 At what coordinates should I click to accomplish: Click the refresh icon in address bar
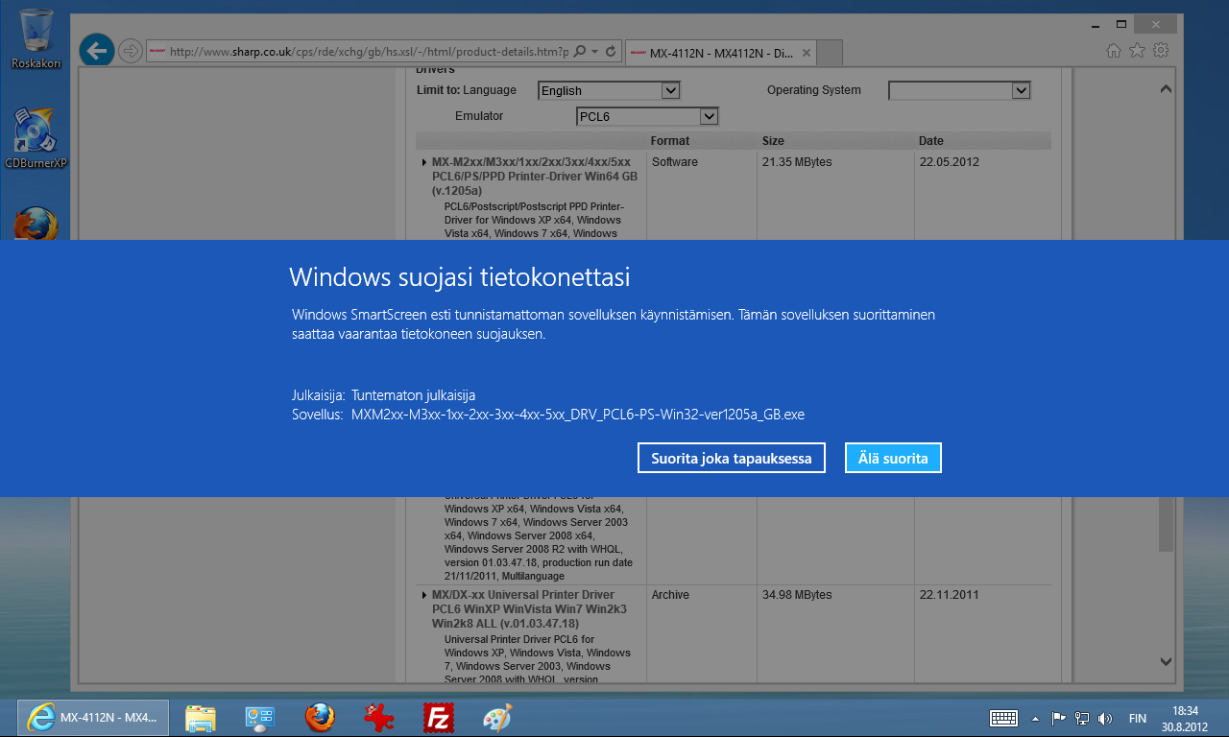[x=612, y=51]
